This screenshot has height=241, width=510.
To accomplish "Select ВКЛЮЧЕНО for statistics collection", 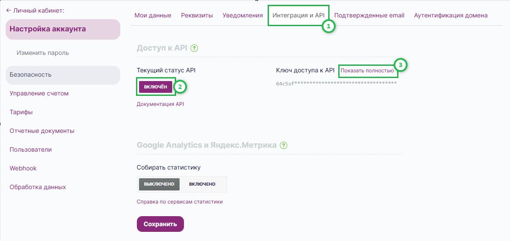I will [x=202, y=184].
